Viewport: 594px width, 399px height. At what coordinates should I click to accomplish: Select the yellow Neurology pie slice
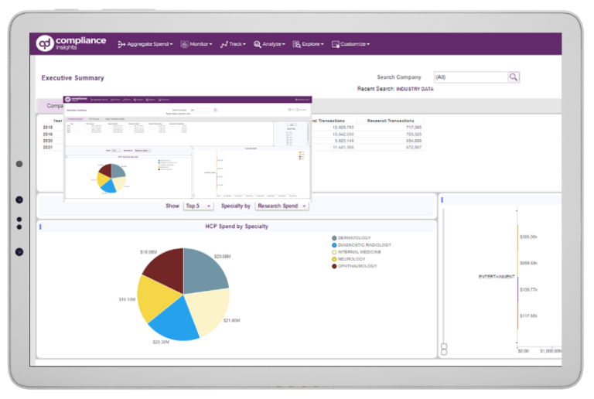pos(155,299)
